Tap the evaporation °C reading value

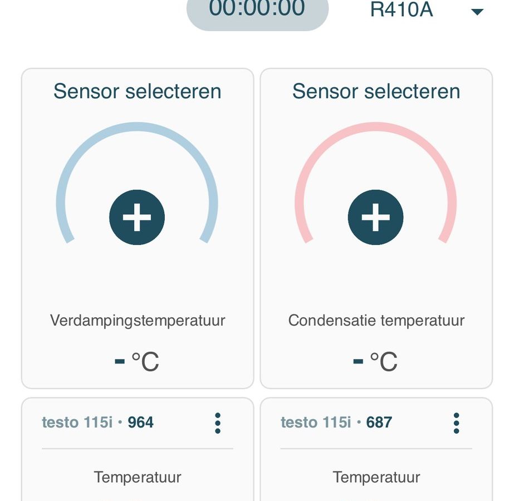pos(137,361)
